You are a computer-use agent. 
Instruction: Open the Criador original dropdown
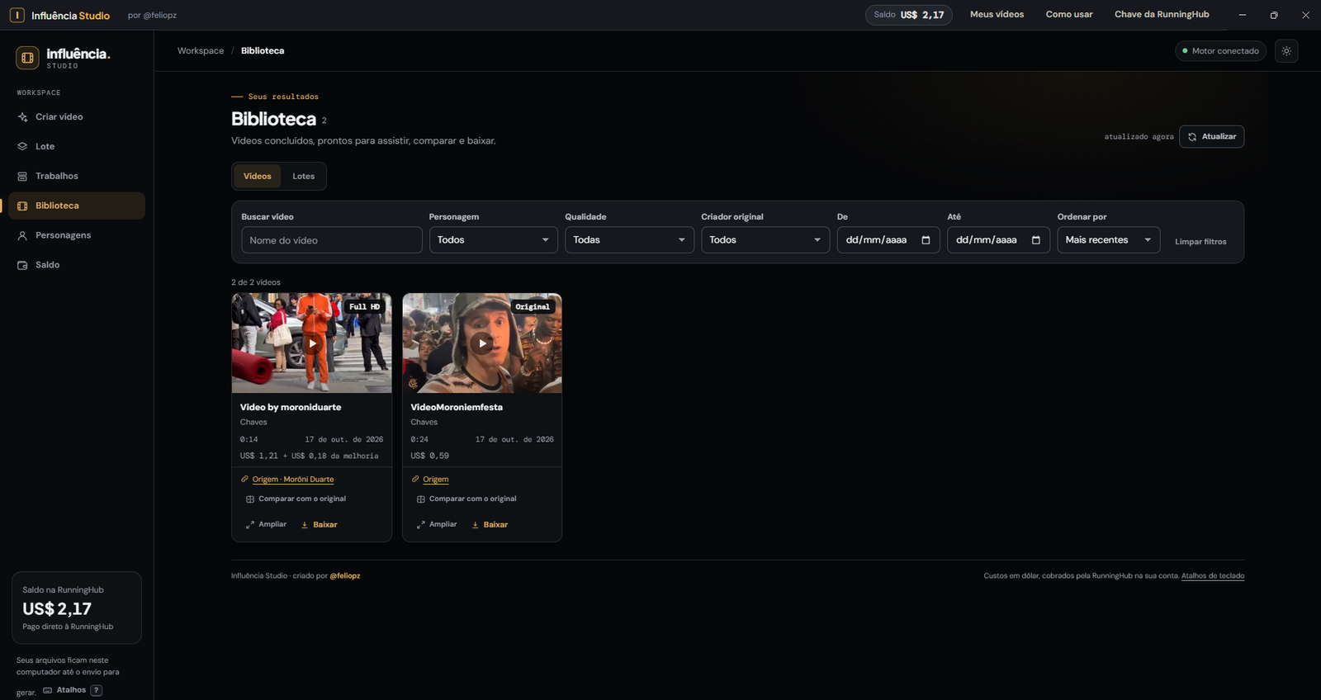click(765, 240)
